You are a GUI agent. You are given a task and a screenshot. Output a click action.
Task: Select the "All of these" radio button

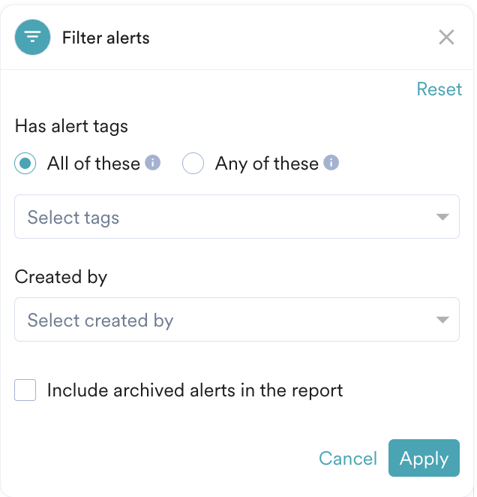[x=25, y=164]
